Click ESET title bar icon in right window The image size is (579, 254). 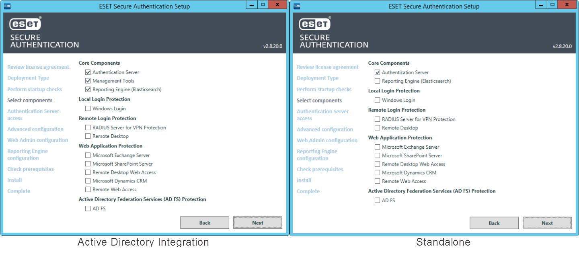pyautogui.click(x=297, y=6)
